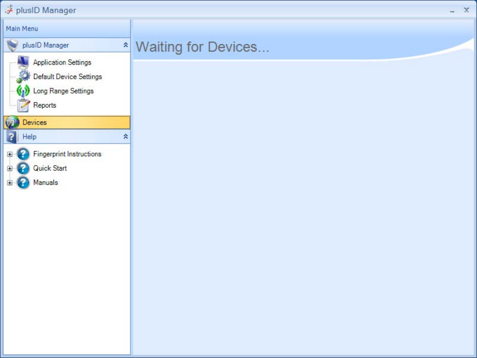
Task: Close the plusID Manager window
Action: coord(466,10)
